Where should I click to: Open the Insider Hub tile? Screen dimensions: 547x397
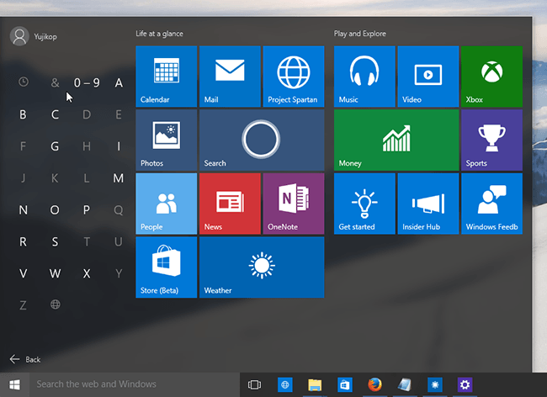[x=428, y=204]
